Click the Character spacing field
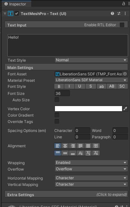130x207 pixels. (x=82, y=130)
